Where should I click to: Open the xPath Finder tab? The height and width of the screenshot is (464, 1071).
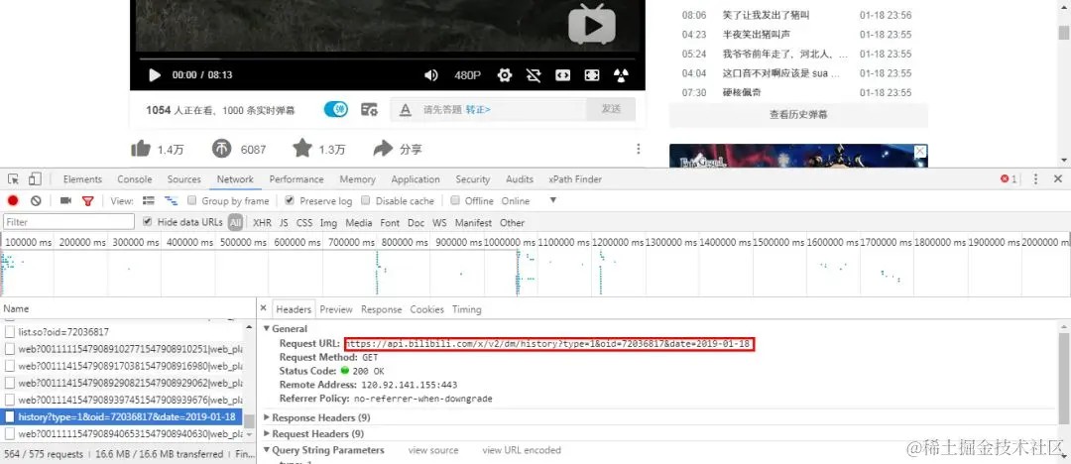coord(575,179)
